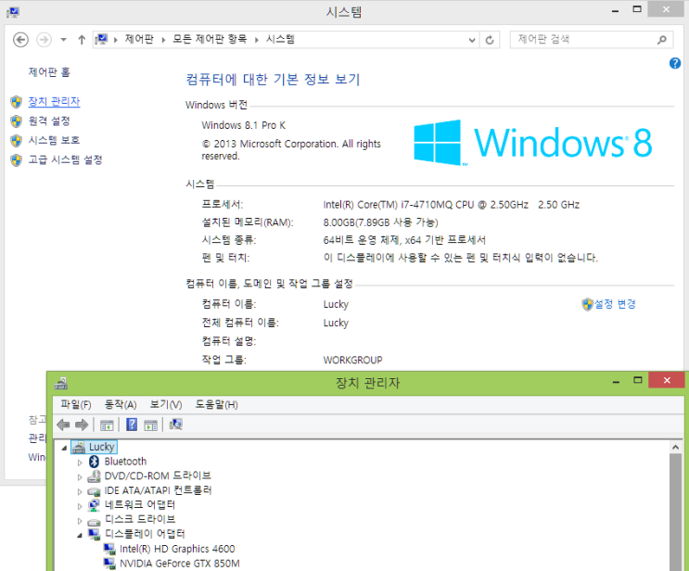Click the shield icon beside 고급 시스템 설정
The width and height of the screenshot is (689, 571).
(x=17, y=159)
